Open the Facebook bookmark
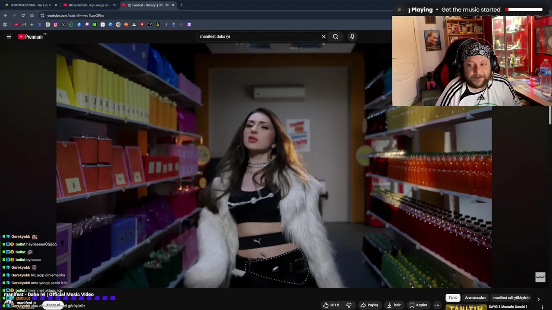This screenshot has width=552, height=310. click(79, 25)
